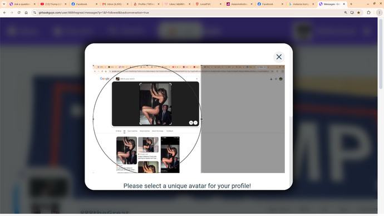Open the Chrome three-dot menu

click(379, 12)
